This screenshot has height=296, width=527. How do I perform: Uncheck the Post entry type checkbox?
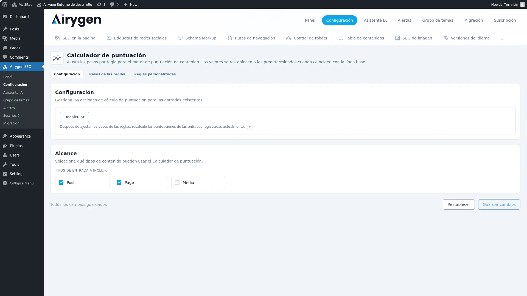(61, 183)
